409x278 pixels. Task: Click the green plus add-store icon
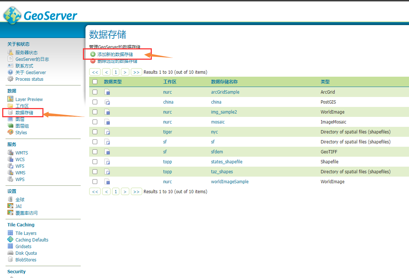93,54
